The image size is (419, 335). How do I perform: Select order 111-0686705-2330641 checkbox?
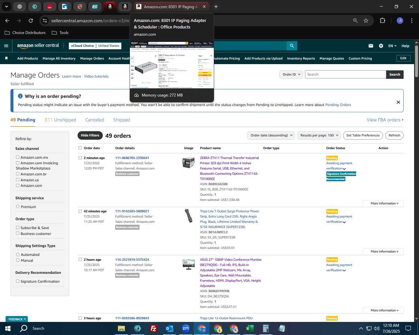pyautogui.click(x=80, y=158)
